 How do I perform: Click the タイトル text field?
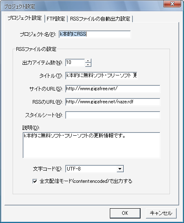tap(101, 76)
